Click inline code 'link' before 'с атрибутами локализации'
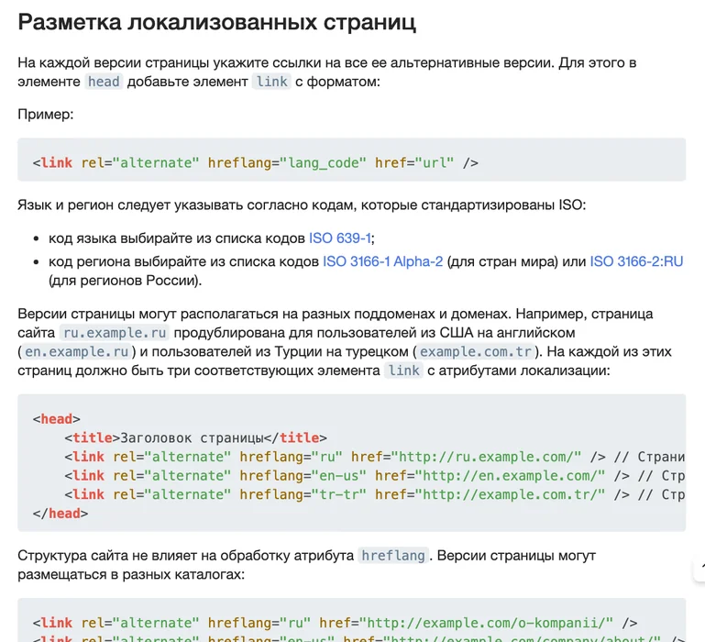 403,371
